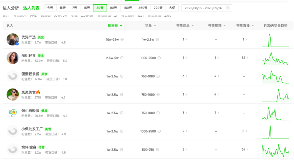The image size is (294, 161).
Task: Select the 7天 time range
Action: tap(75, 8)
